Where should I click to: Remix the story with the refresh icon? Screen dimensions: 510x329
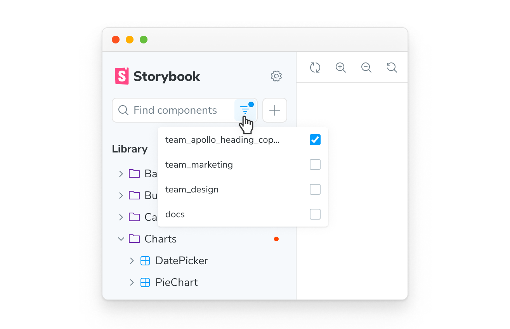315,68
